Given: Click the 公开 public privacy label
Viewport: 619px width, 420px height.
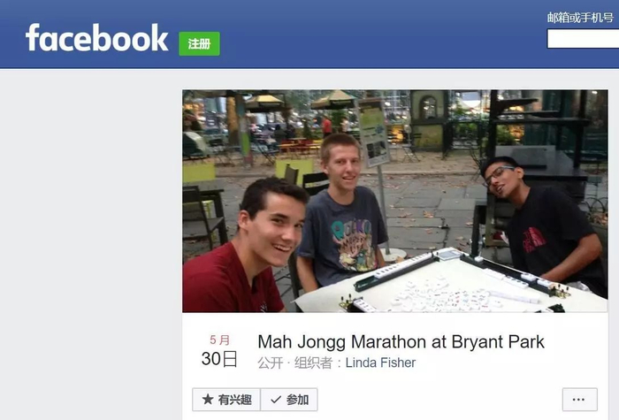Looking at the screenshot, I should point(271,363).
